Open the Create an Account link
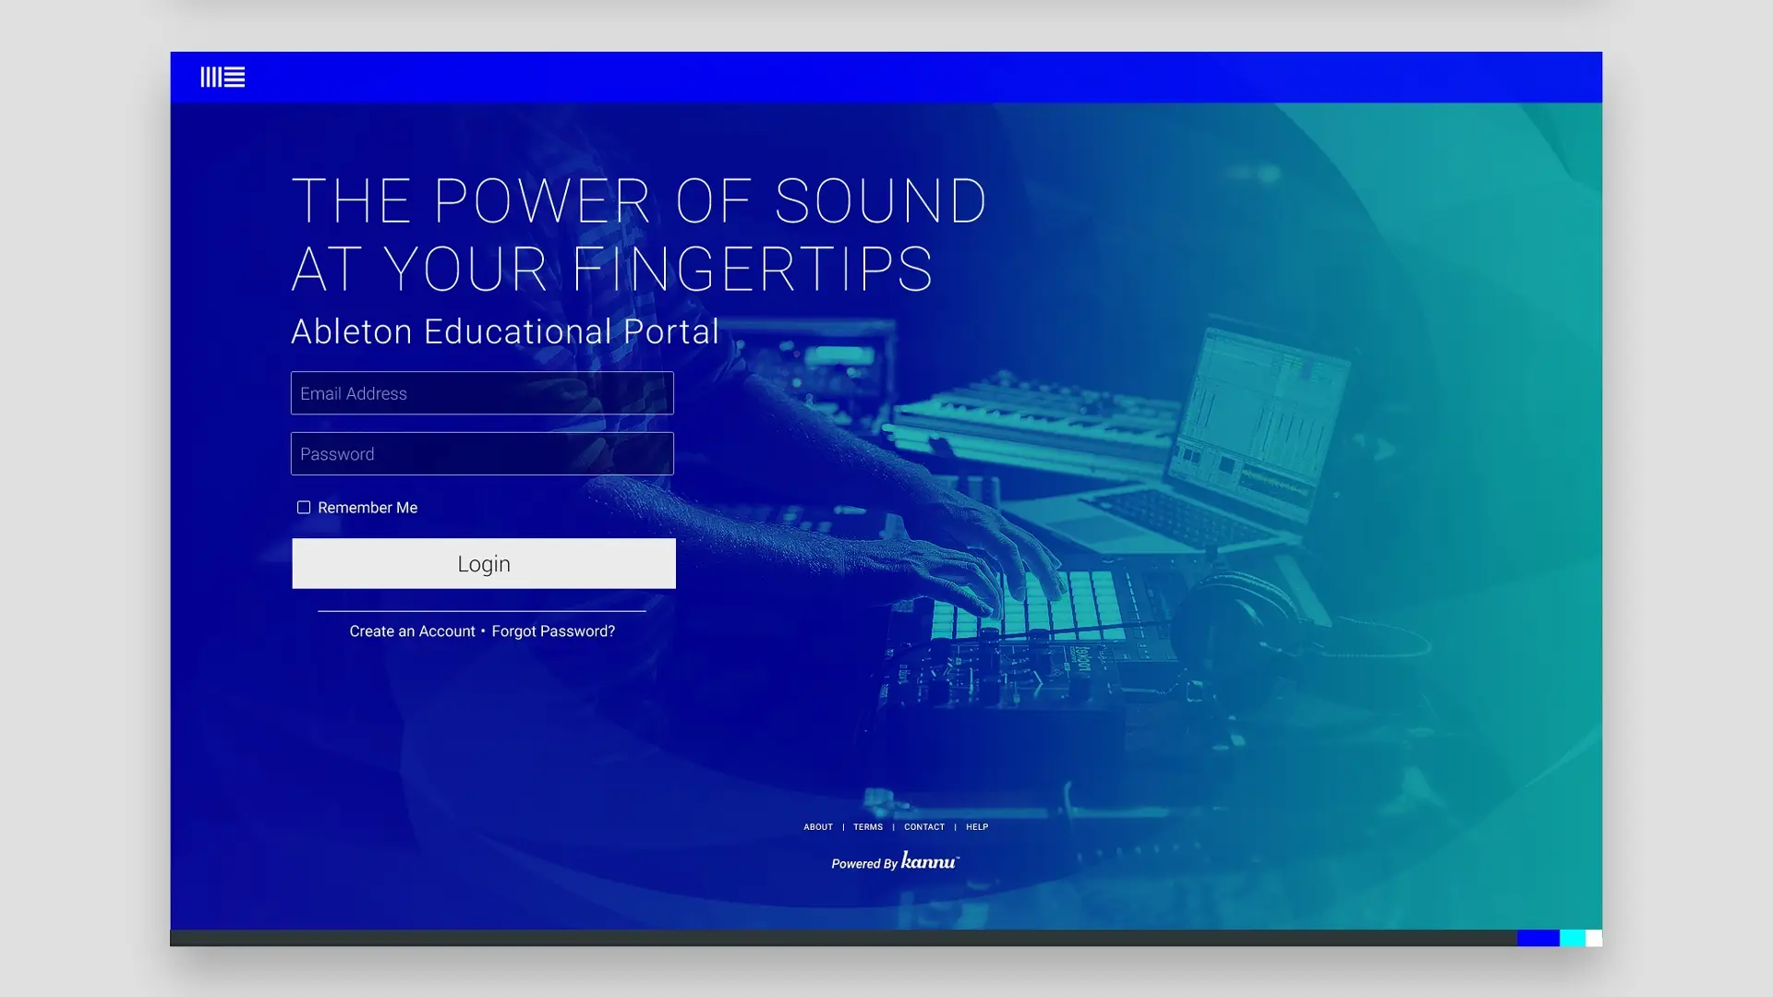 point(412,631)
